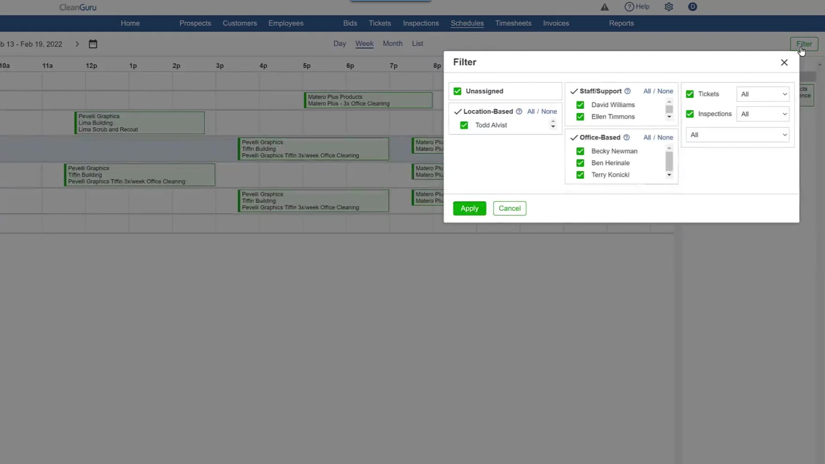This screenshot has height=464, width=825.
Task: Uncheck David Williams checkbox
Action: tap(580, 105)
